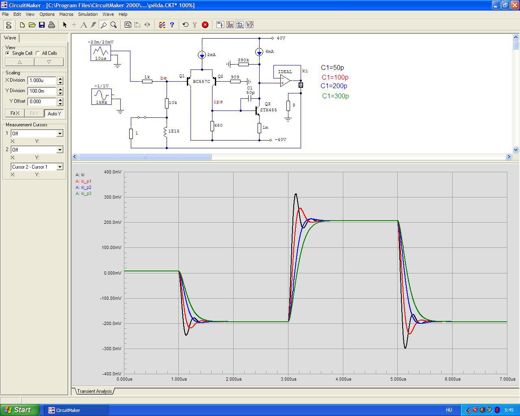This screenshot has width=520, height=416.
Task: Click the Parts browser toolbar icon
Action: pos(220,25)
